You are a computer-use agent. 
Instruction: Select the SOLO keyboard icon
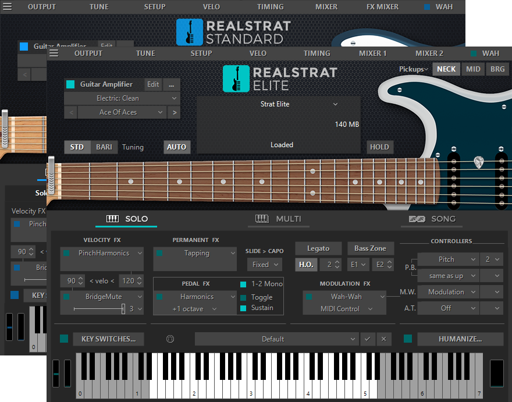112,219
